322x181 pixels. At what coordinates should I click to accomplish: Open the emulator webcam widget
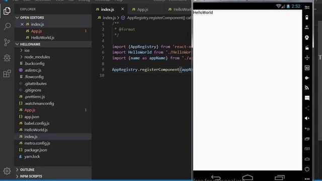(307, 38)
